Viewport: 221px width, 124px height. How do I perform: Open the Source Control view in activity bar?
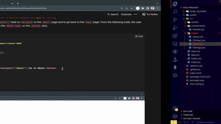[175, 20]
